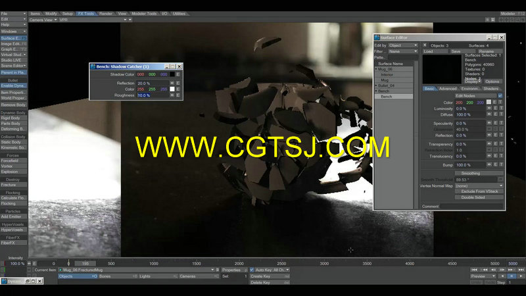Click Intensity envelope E button near timeline
Image resolution: width=526 pixels, height=296 pixels.
click(x=34, y=264)
